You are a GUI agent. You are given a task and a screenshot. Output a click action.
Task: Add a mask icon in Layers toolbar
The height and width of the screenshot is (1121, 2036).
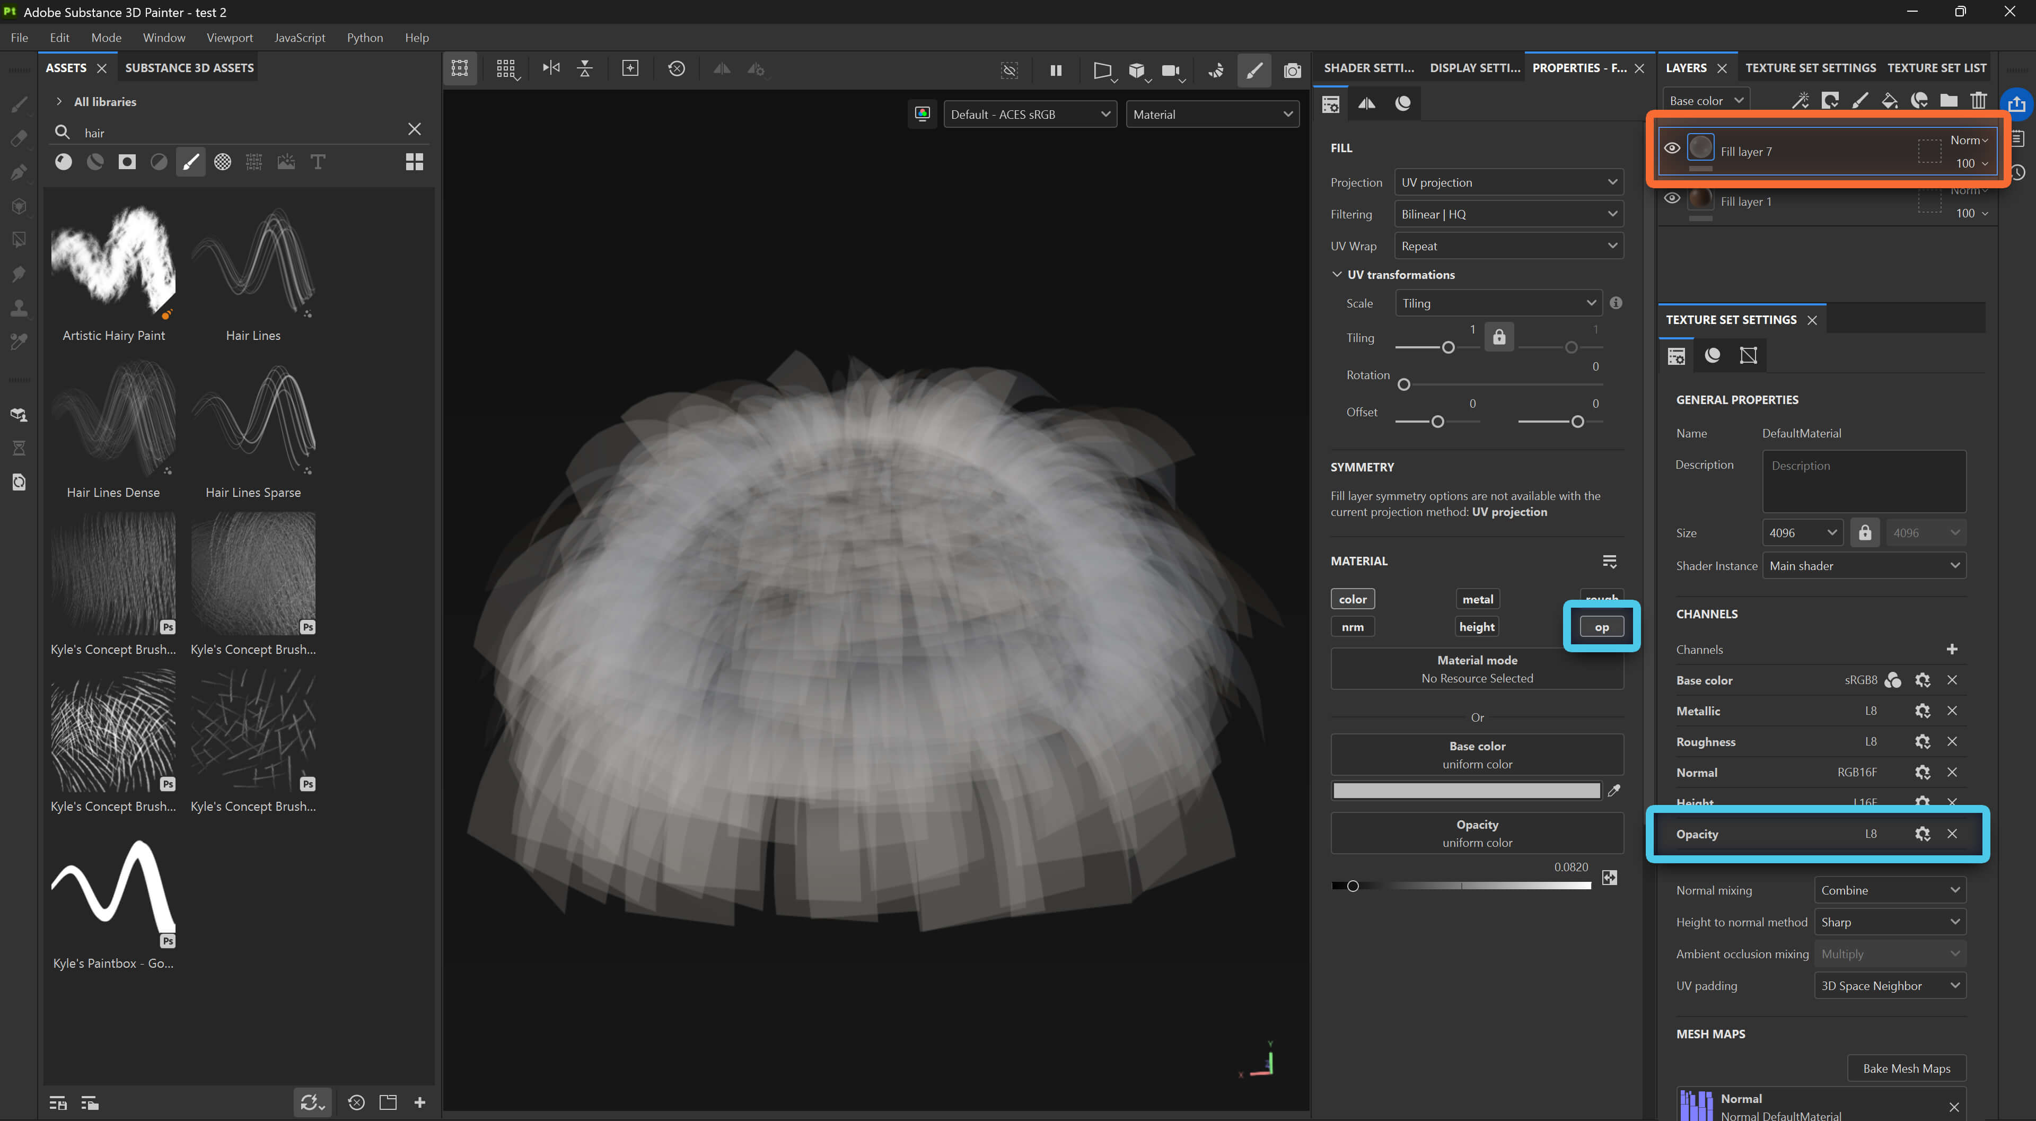click(x=1830, y=100)
